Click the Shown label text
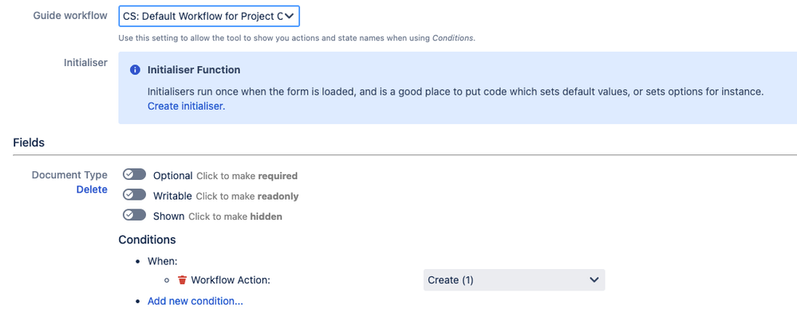The image size is (797, 312). point(169,216)
